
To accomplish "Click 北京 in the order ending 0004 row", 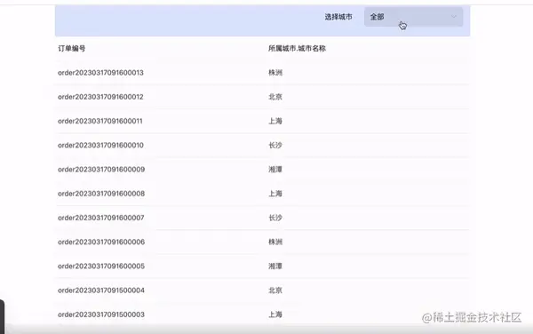I will (275, 290).
